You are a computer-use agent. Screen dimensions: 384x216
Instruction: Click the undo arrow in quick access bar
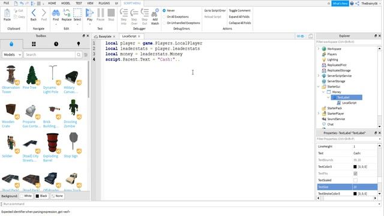point(22,4)
